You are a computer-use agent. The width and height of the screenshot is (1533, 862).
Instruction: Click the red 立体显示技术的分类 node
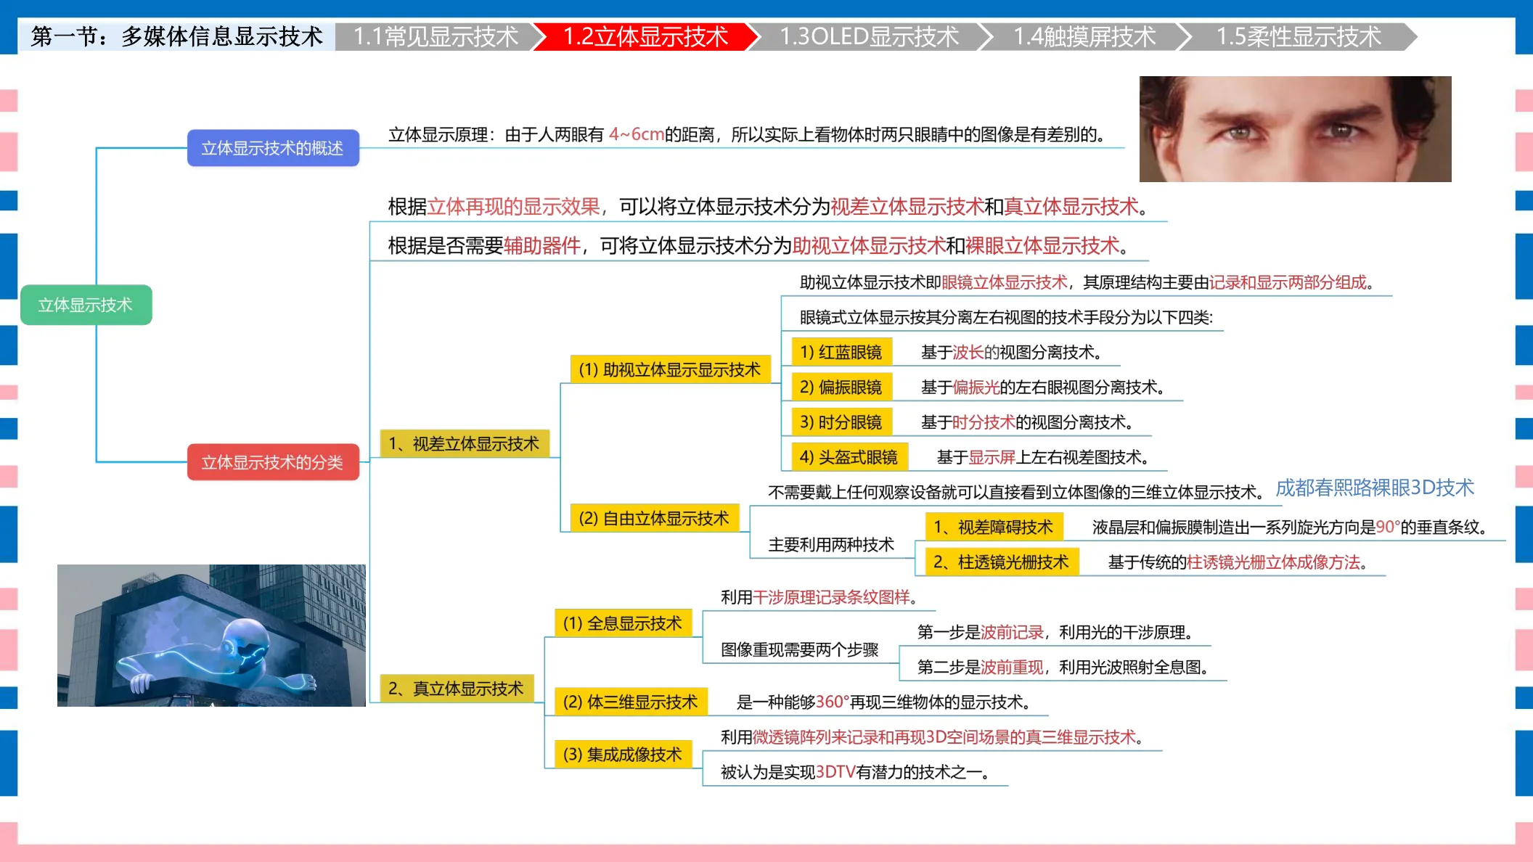(273, 462)
